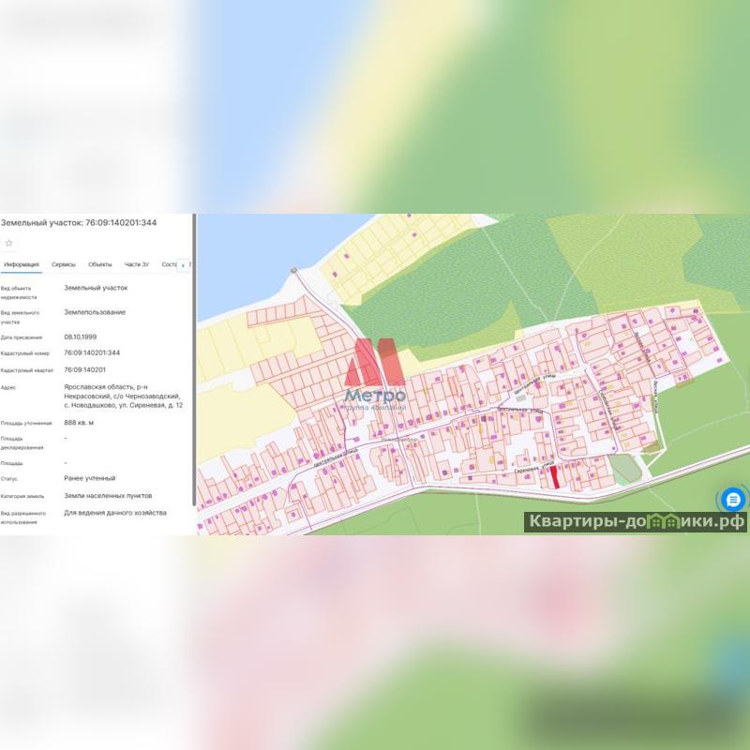Open the Сервисы tab

64,264
